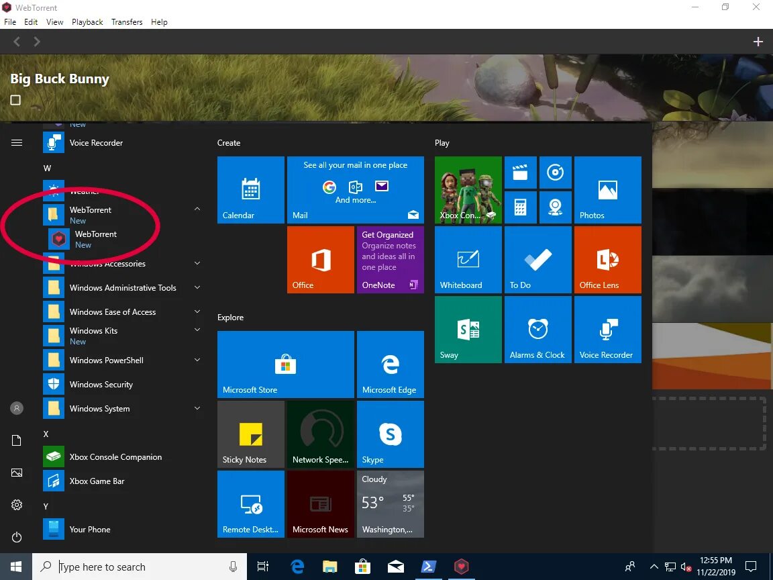Screen dimensions: 773x580
Task: Open the Whiteboard tile
Action: point(468,260)
